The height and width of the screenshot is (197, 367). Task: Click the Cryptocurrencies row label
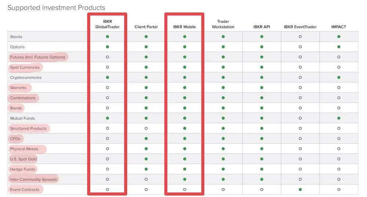point(26,77)
